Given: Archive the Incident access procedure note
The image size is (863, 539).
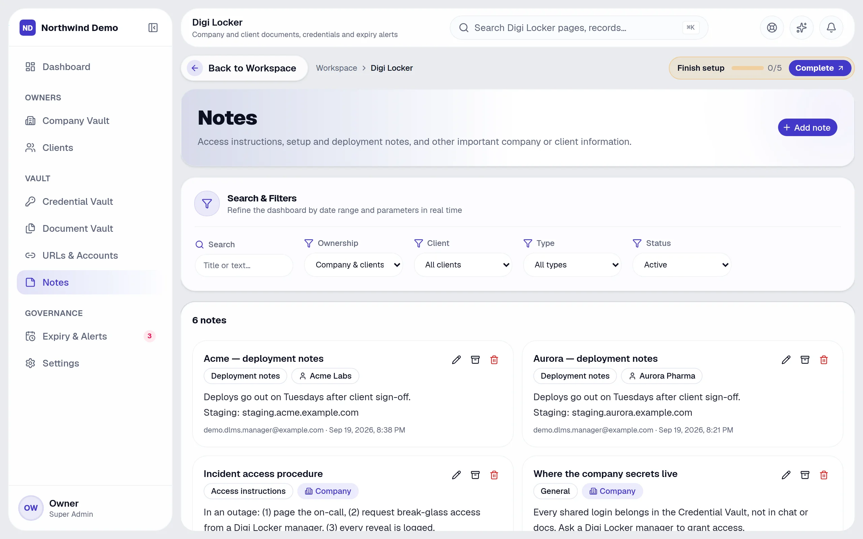Looking at the screenshot, I should point(475,475).
